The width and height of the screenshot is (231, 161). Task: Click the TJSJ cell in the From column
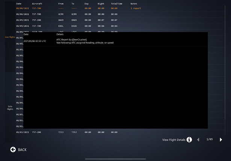61,132
